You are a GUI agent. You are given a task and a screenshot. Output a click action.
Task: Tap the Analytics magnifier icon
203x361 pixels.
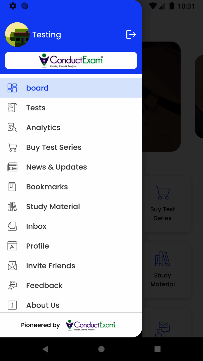click(x=12, y=127)
